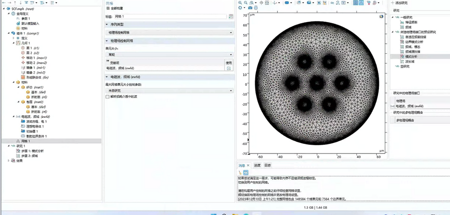Viewport: 450px width, 215px height.
Task: Toggle mesh rendering icon in graphics toolbar
Action: pos(361,3)
